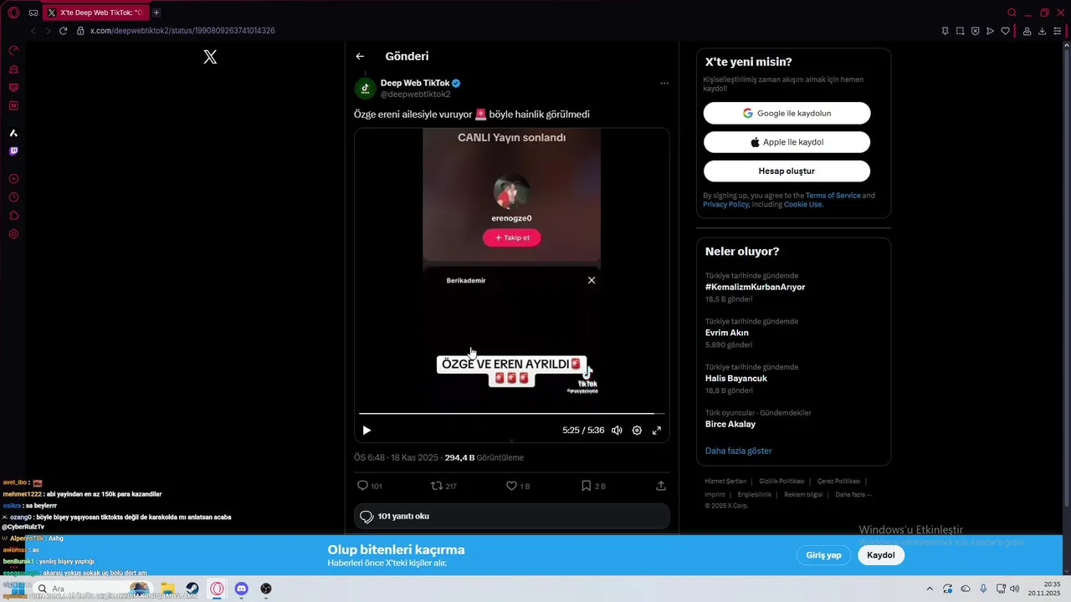Open File Explorer from taskbar
The width and height of the screenshot is (1071, 602).
coord(167,589)
